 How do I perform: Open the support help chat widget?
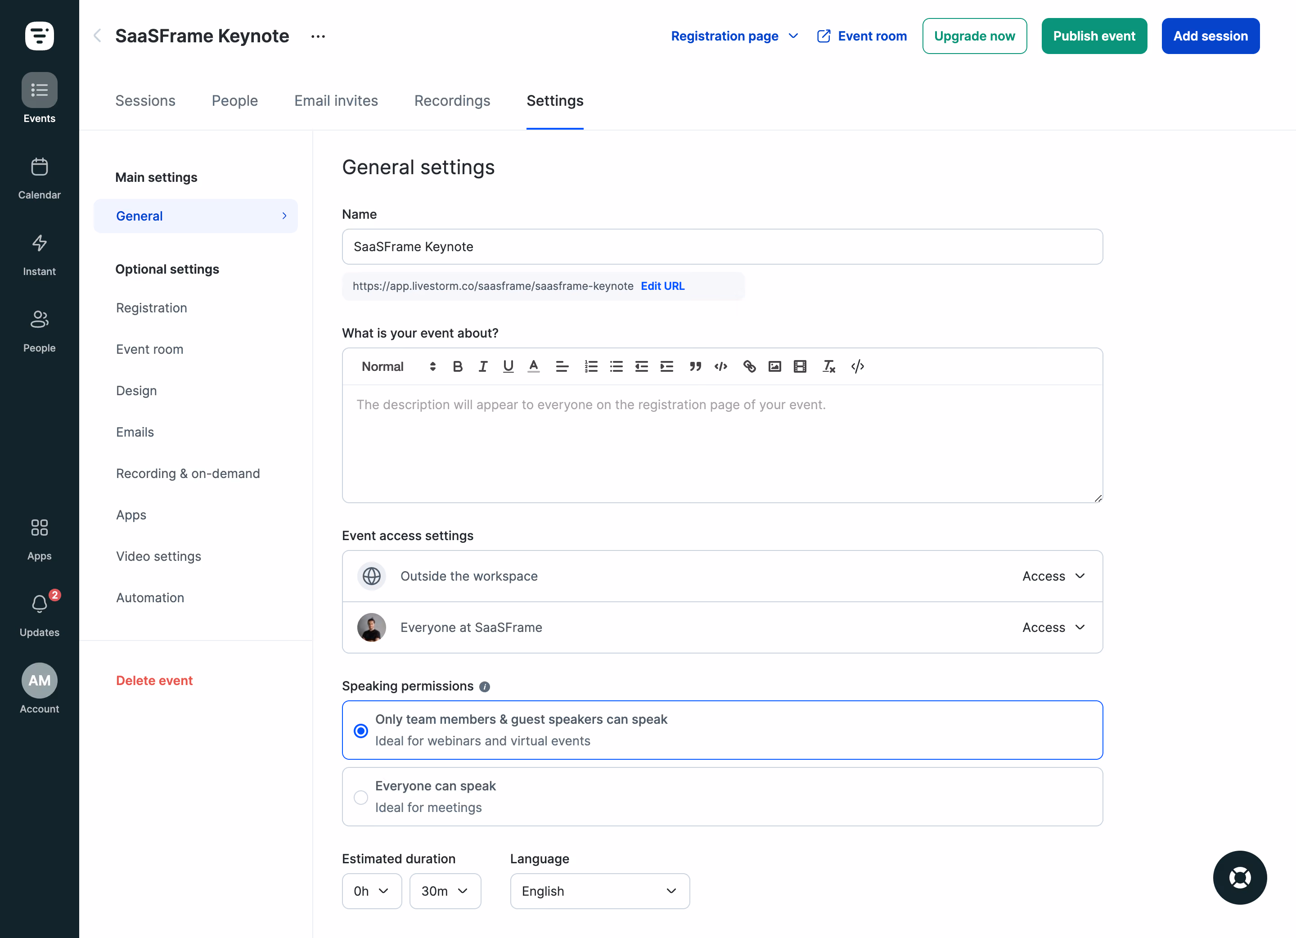tap(1239, 877)
